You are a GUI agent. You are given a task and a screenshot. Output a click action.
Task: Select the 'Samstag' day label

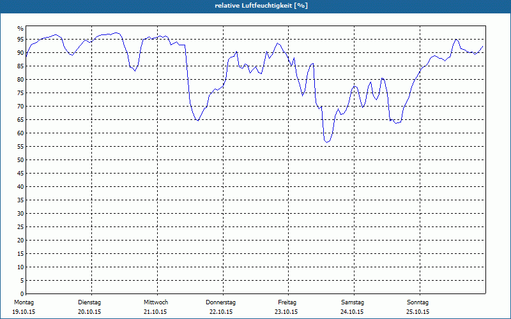point(353,302)
